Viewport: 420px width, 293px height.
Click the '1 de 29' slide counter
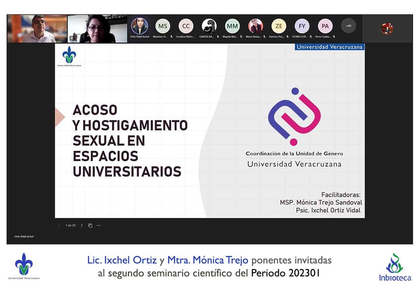[x=71, y=226]
